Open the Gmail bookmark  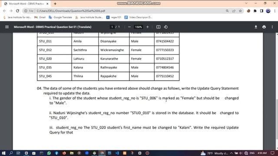(40, 17)
